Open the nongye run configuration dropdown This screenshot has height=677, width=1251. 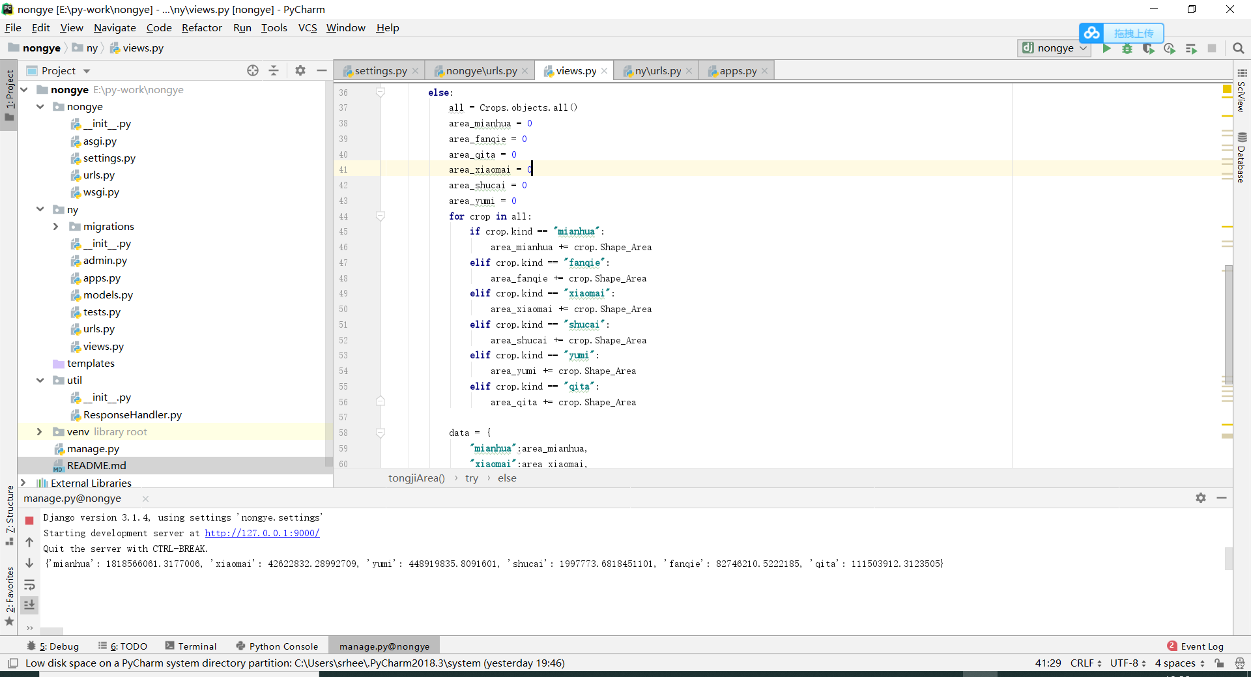[x=1054, y=48]
